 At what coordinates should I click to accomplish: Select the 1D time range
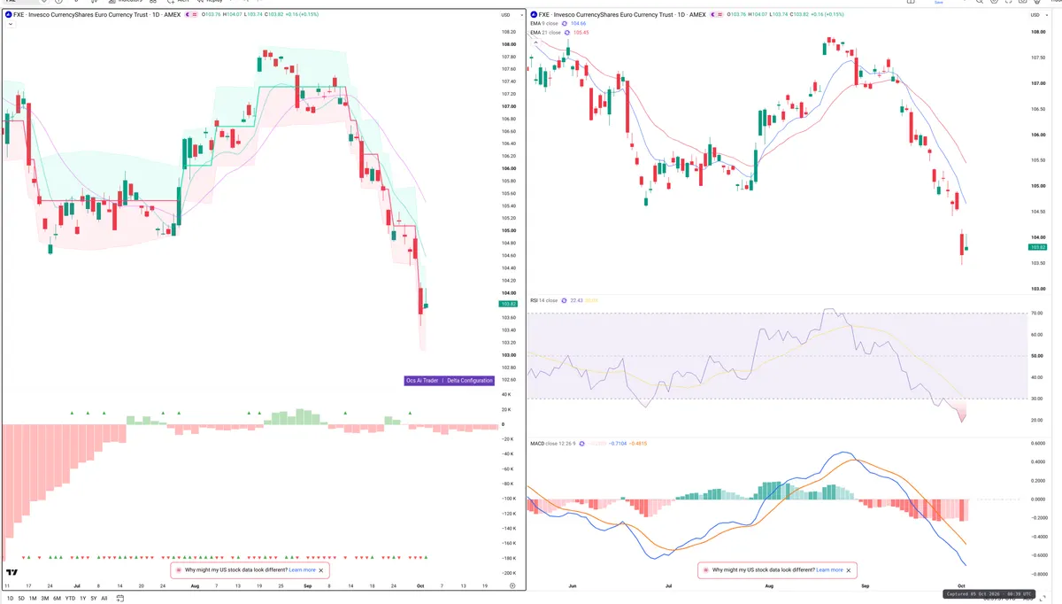coord(9,598)
